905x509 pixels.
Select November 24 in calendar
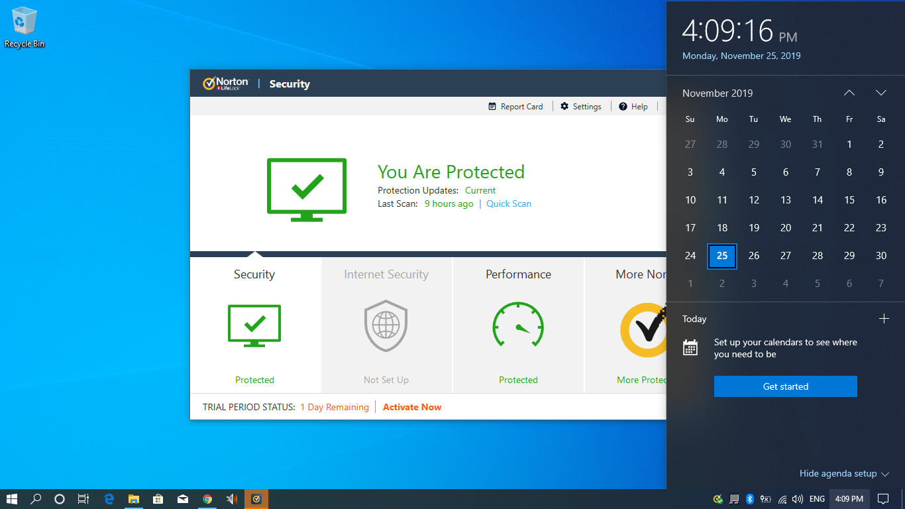click(690, 256)
